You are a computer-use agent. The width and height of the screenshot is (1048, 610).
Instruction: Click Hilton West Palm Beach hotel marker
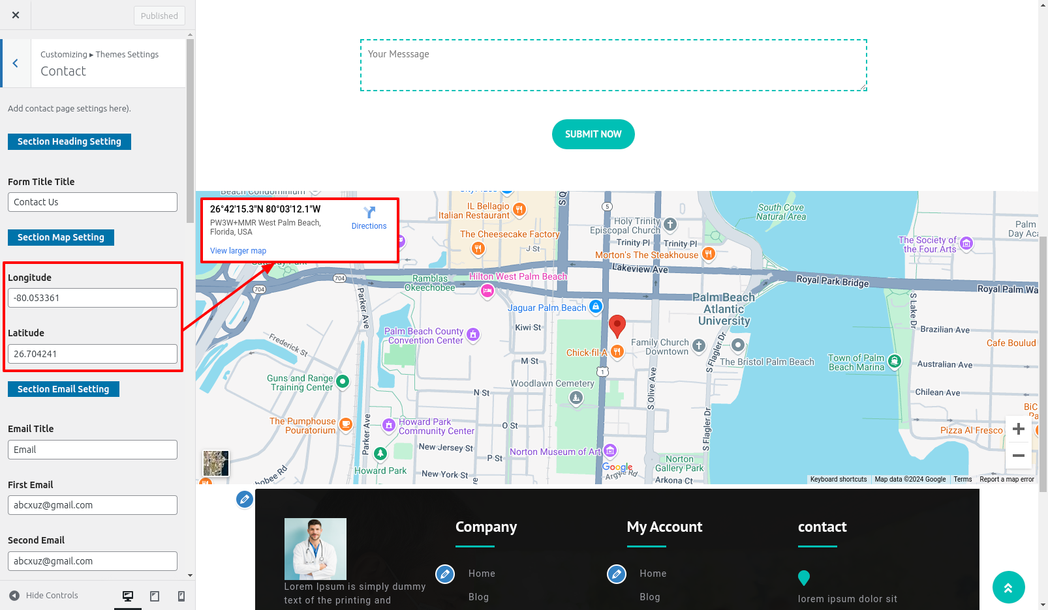(487, 291)
